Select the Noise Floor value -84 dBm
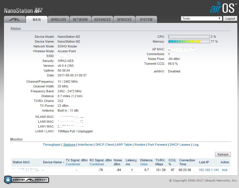 (174, 59)
